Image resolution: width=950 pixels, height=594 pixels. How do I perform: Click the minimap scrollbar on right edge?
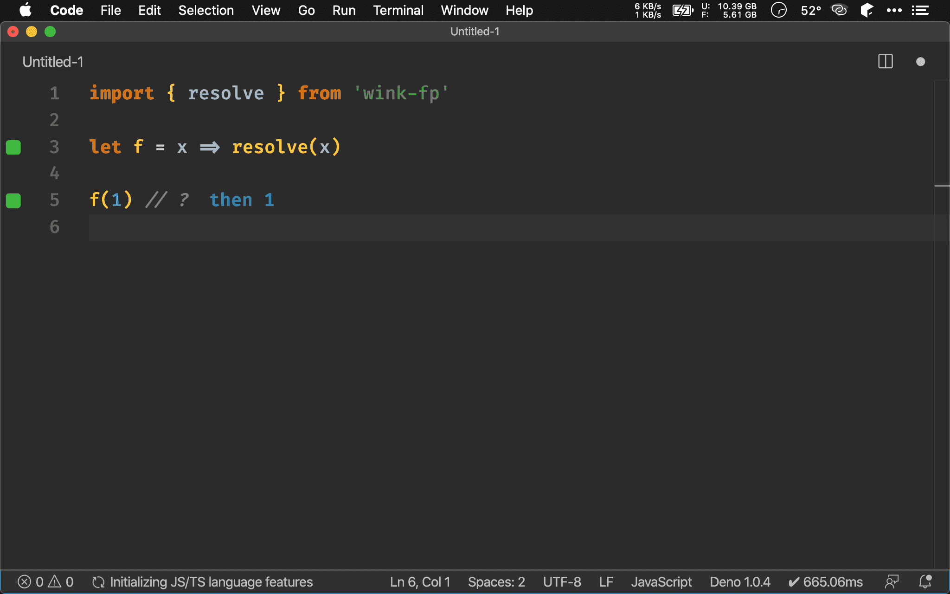tap(942, 186)
